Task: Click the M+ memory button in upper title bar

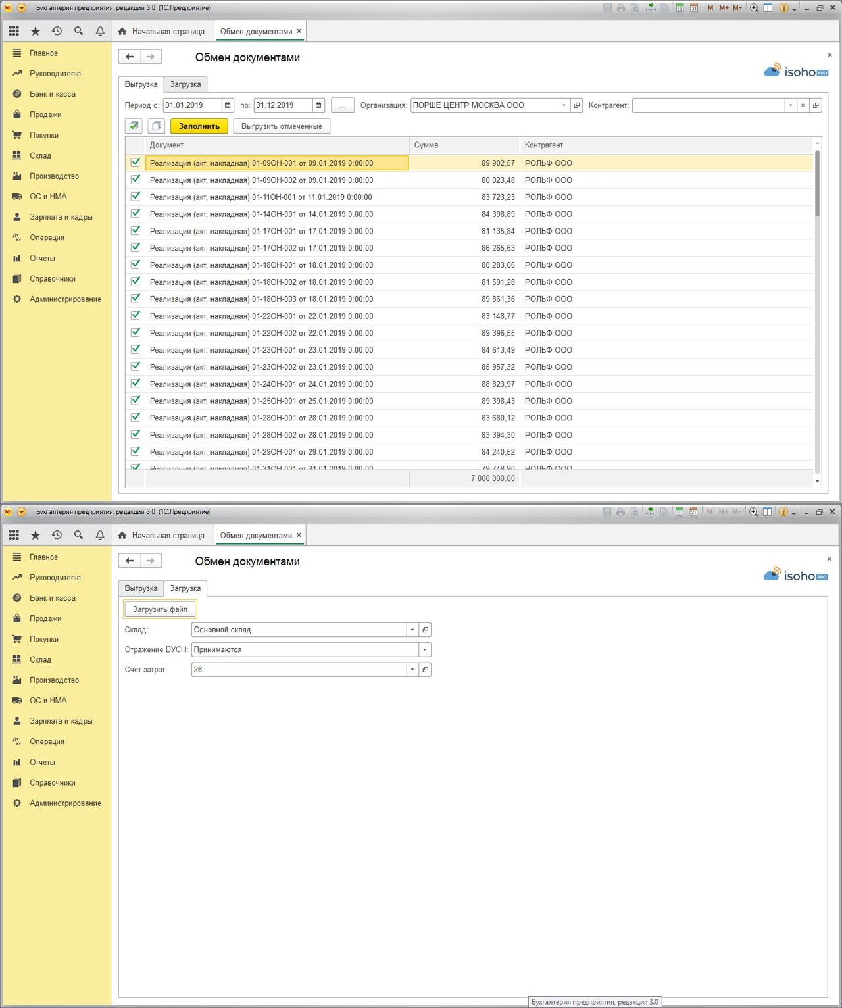Action: 724,8
